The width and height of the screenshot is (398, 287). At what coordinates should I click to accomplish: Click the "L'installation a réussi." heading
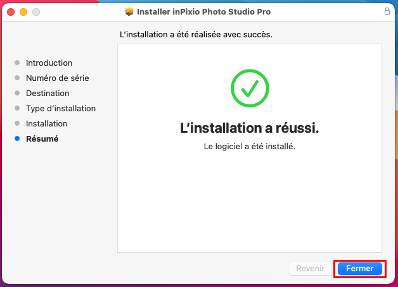pos(250,128)
